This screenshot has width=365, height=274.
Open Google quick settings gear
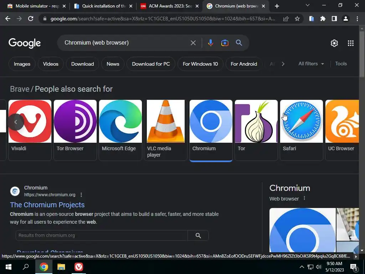334,43
